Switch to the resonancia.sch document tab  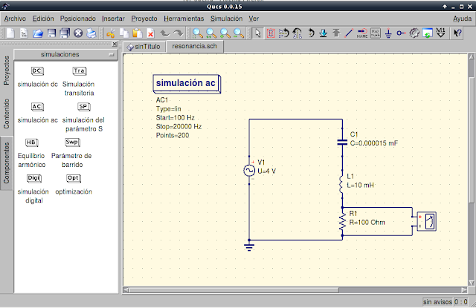click(x=194, y=45)
